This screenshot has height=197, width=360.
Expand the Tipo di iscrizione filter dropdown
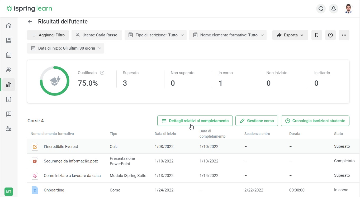pos(155,35)
